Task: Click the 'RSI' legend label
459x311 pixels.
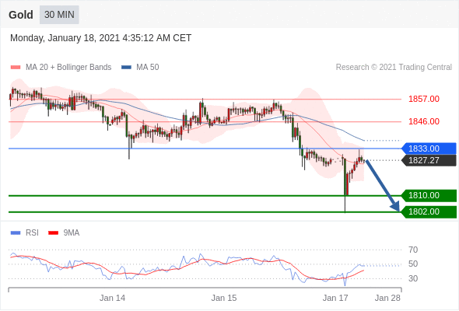Action: (32, 233)
